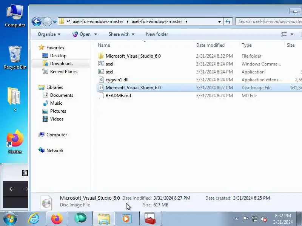Create a New folder

click(x=157, y=34)
